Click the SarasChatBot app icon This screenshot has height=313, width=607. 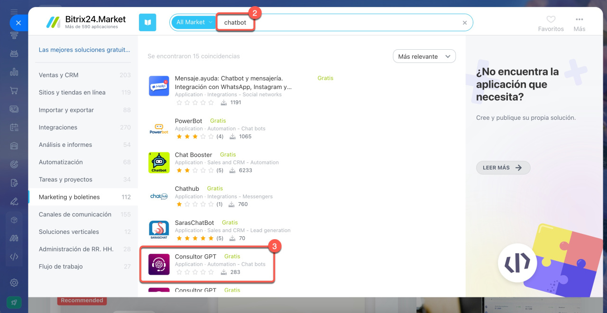159,230
